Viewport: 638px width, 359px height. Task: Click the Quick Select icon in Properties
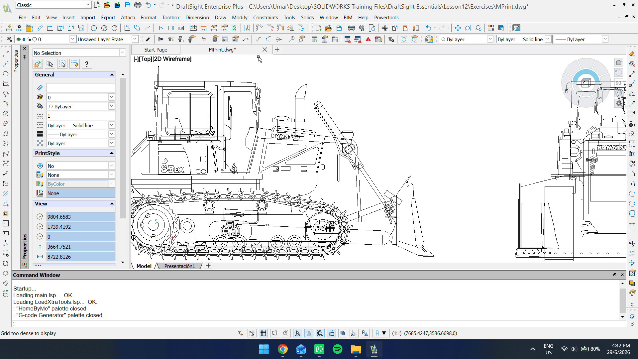[74, 64]
